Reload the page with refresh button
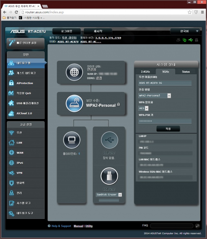 (x=16, y=12)
